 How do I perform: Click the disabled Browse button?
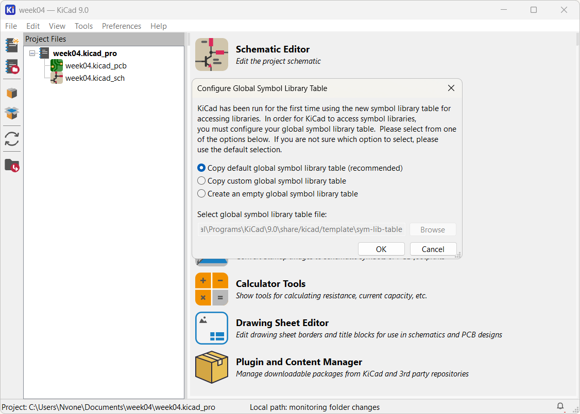pyautogui.click(x=432, y=230)
